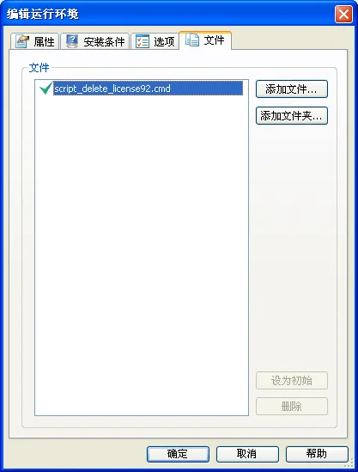Viewport: 358px width, 472px height.
Task: Open the 安装条件 tab
Action: tap(94, 41)
